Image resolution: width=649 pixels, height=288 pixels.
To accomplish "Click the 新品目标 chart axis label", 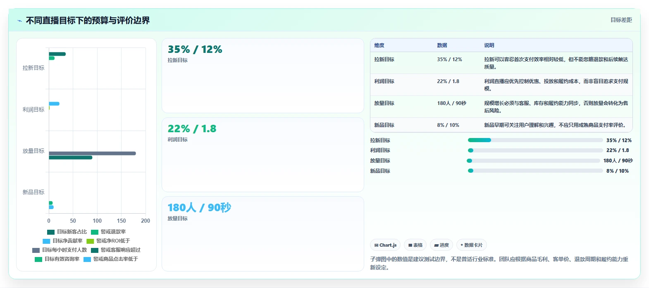I will click(x=33, y=192).
